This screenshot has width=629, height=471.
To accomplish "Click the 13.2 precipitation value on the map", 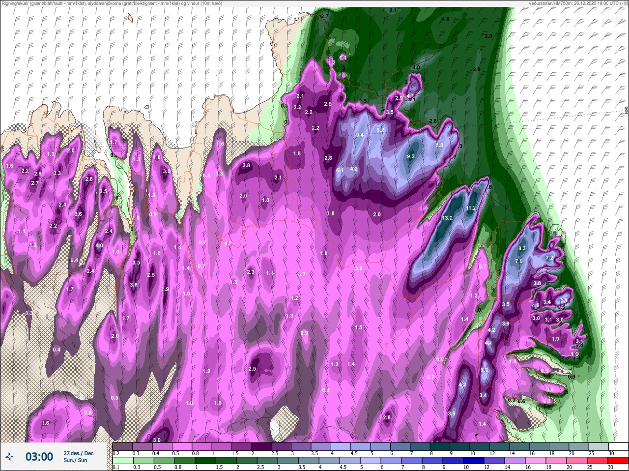I will pyautogui.click(x=447, y=218).
